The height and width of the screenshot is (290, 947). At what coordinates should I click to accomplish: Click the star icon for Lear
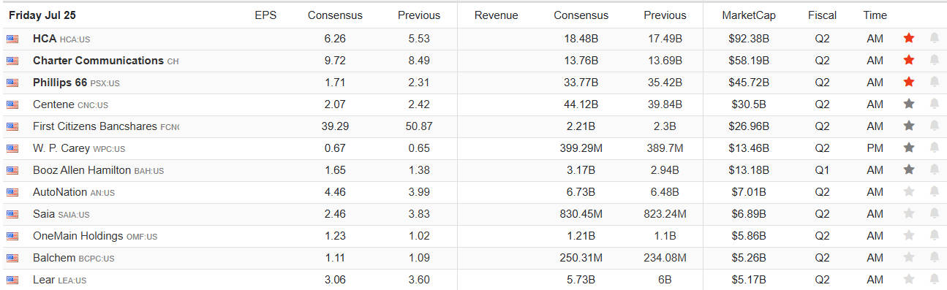click(909, 279)
